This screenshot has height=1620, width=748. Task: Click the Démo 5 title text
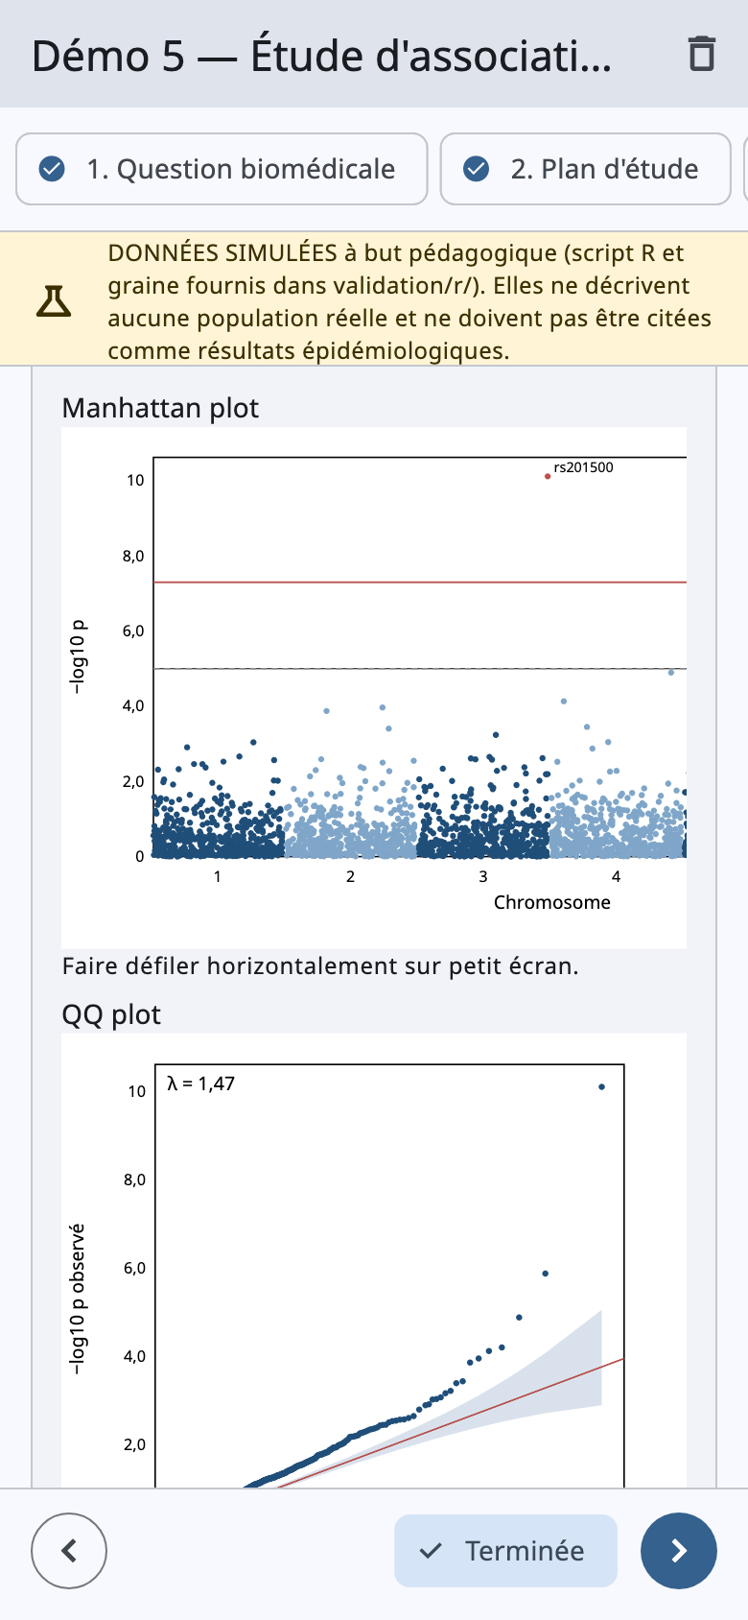pyautogui.click(x=321, y=56)
